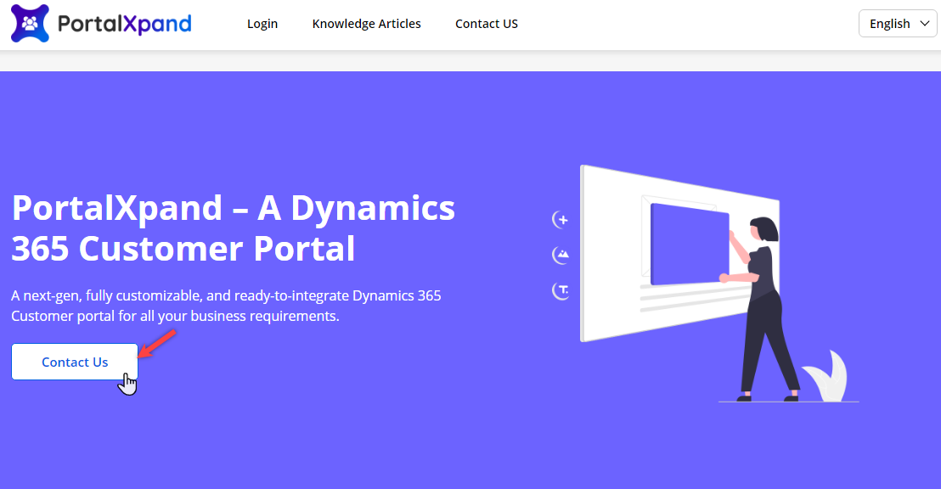Click the plus add icon in the illustration
Viewport: 941px width, 489px height.
[561, 220]
